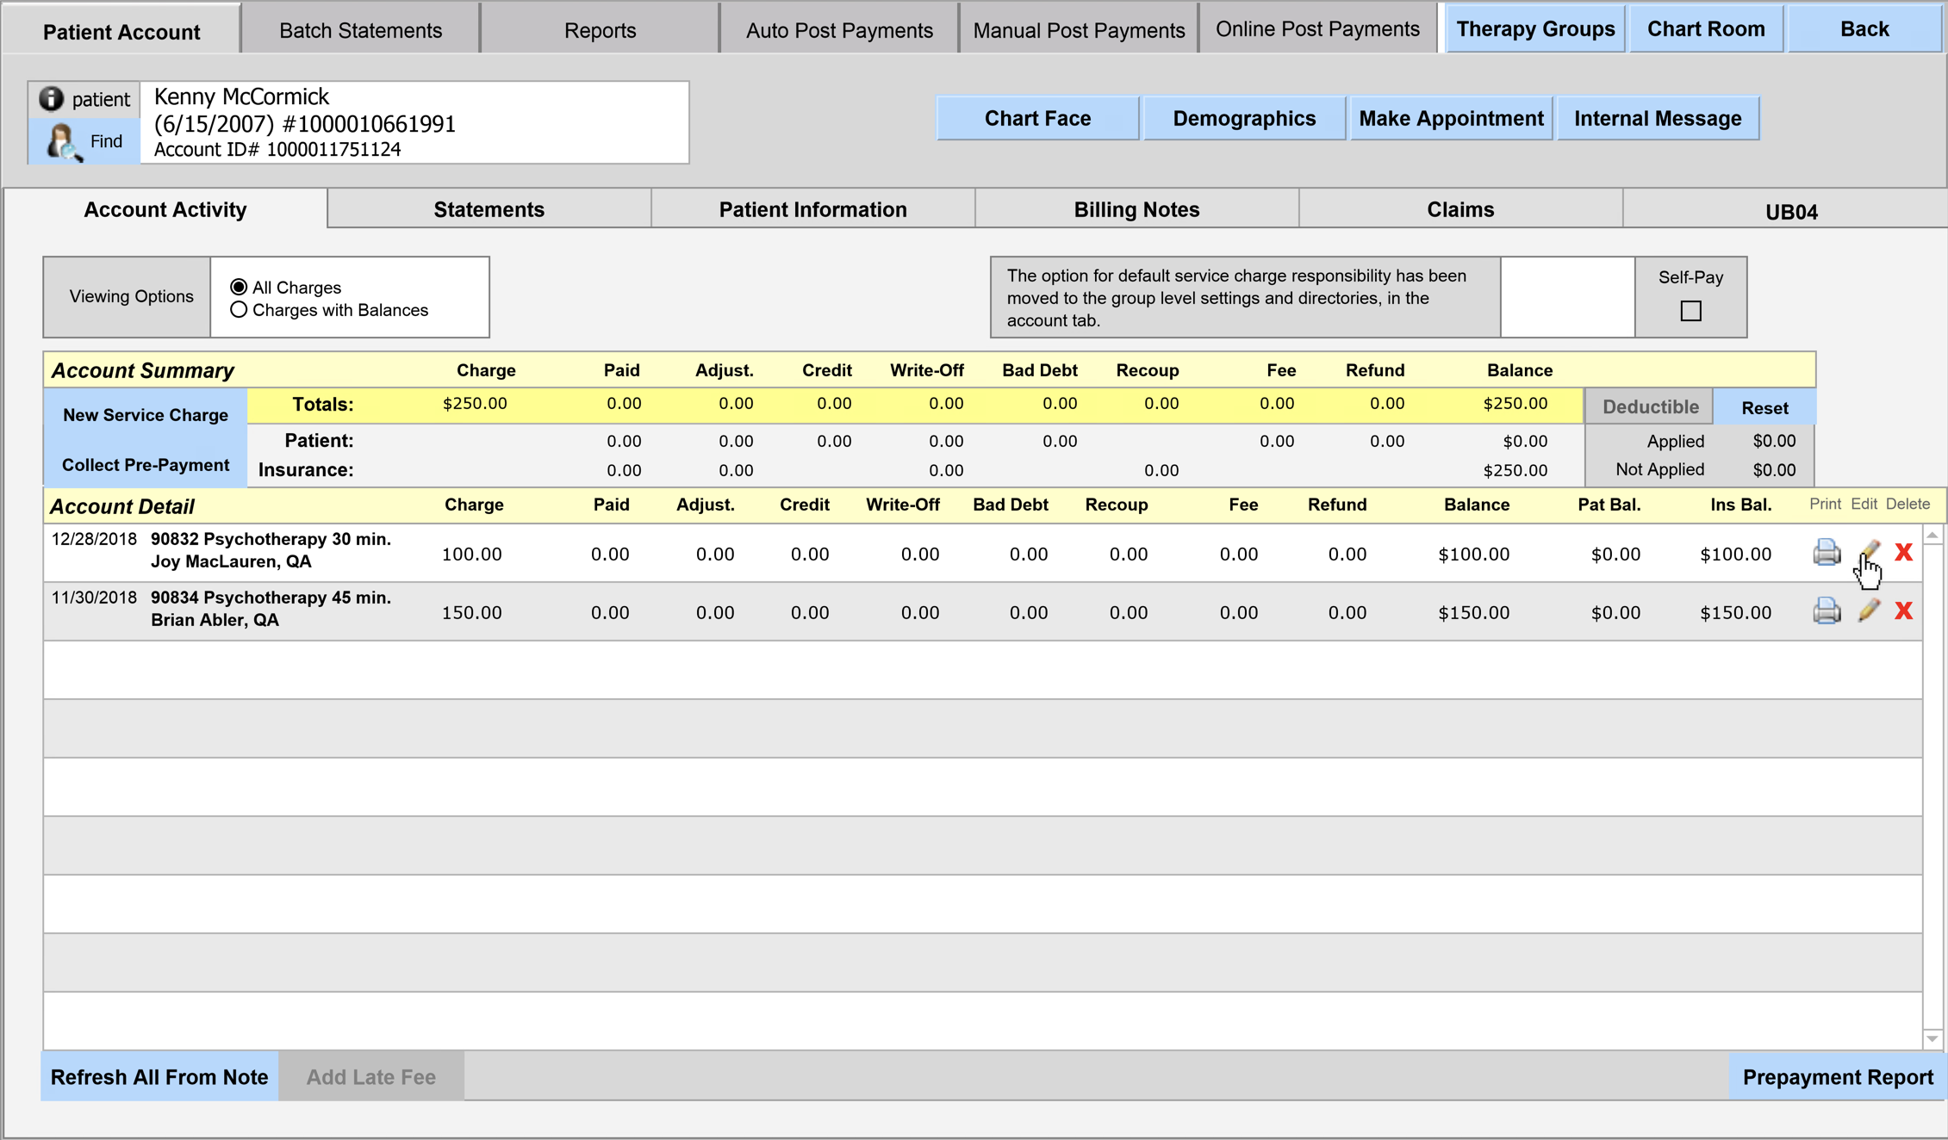Open the Prepayment Report
Image resolution: width=1948 pixels, height=1140 pixels.
click(1837, 1077)
